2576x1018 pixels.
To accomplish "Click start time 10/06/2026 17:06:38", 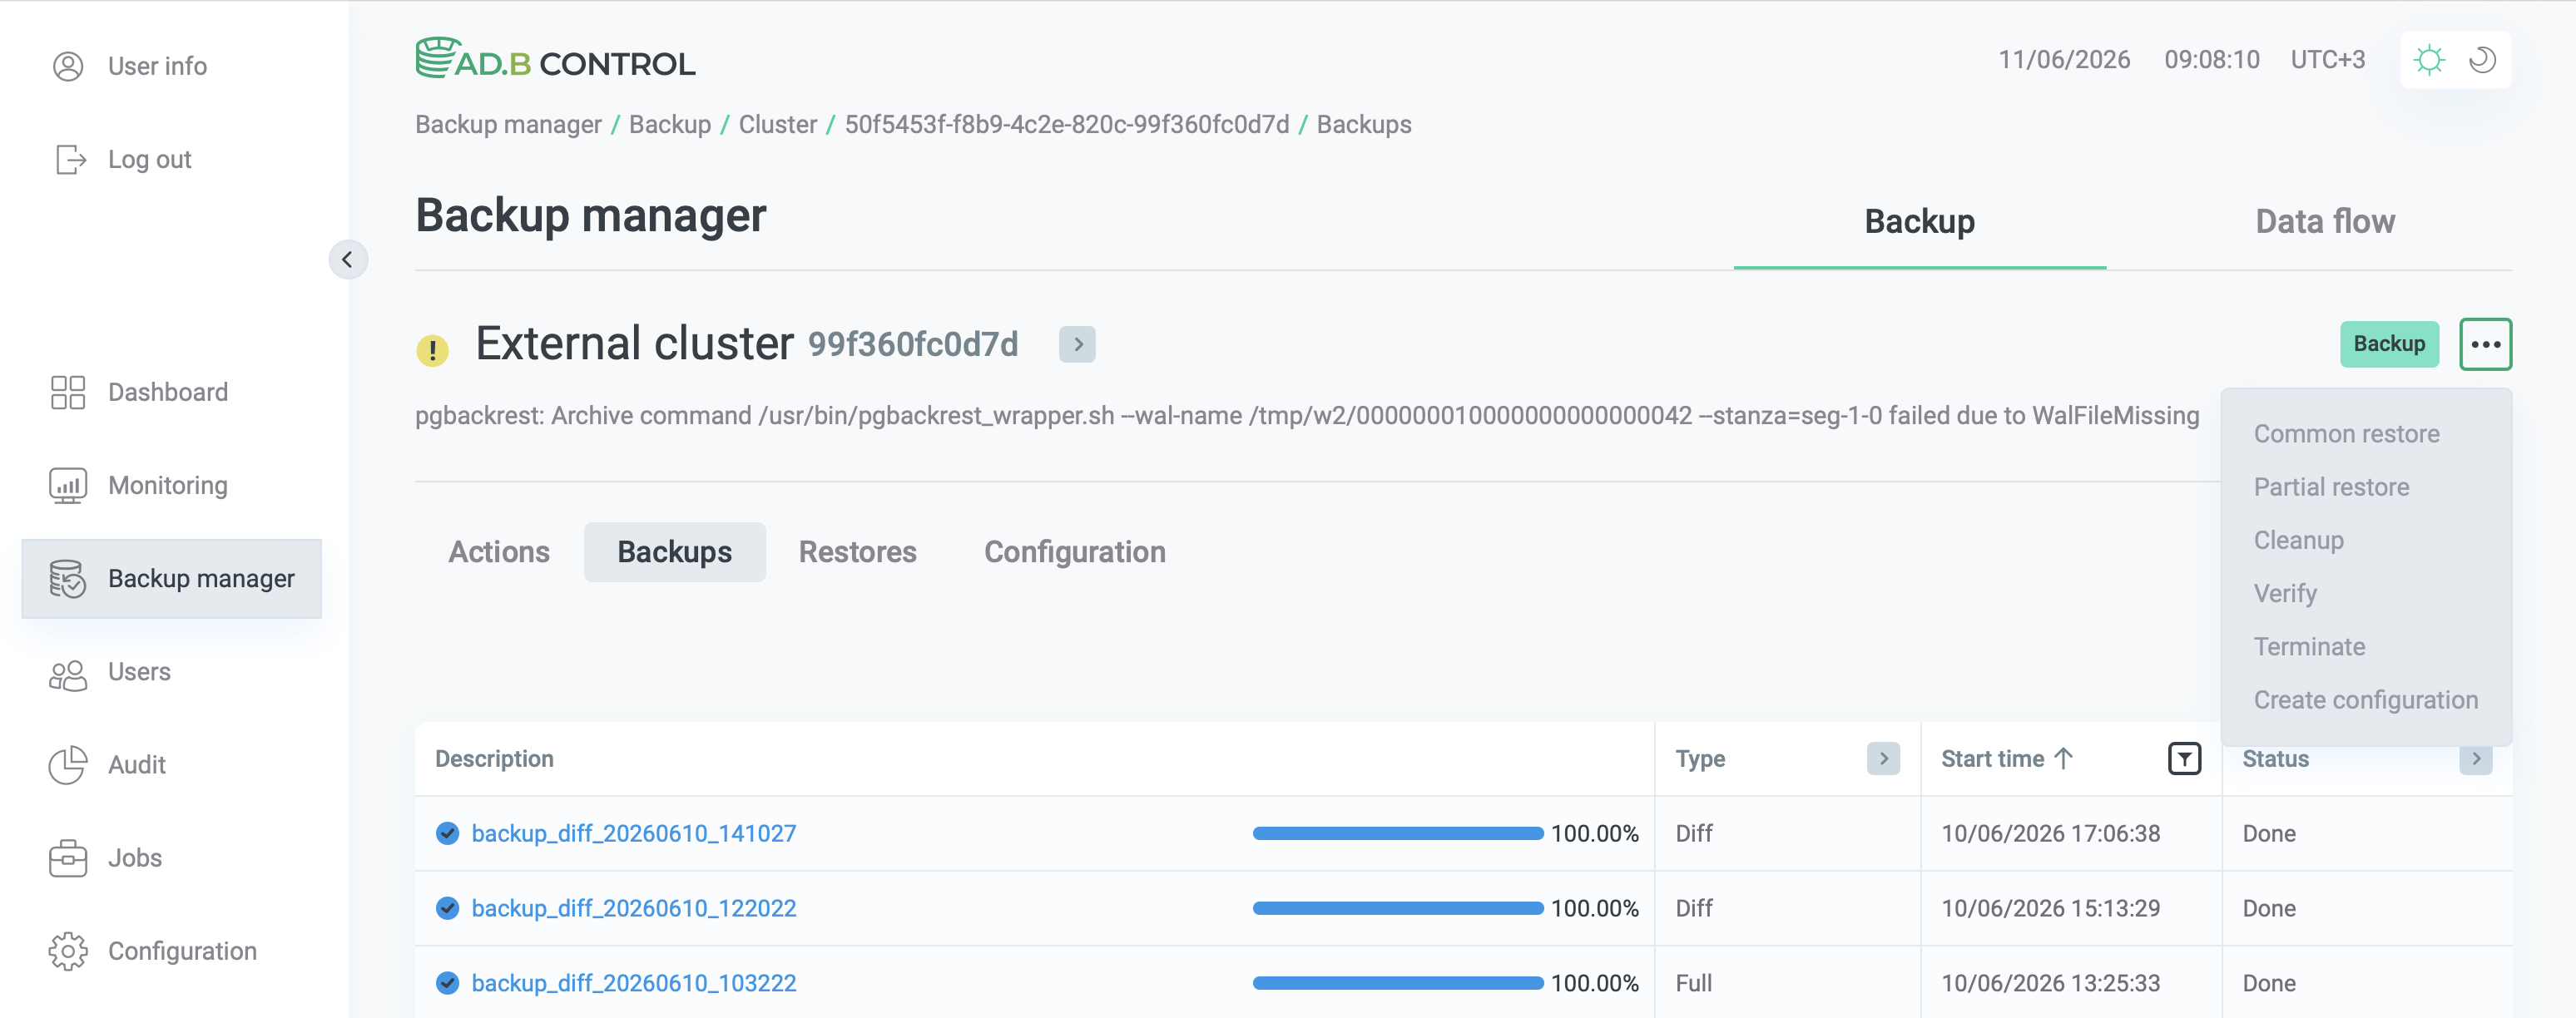I will (2050, 833).
